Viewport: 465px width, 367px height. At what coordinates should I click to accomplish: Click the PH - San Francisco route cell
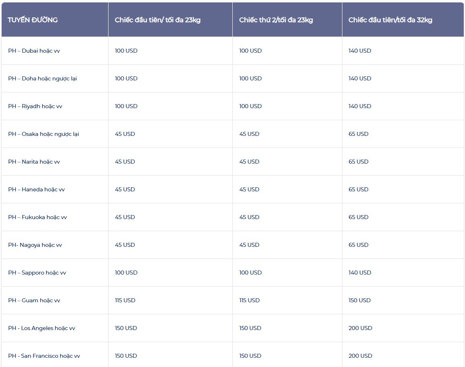pos(44,356)
